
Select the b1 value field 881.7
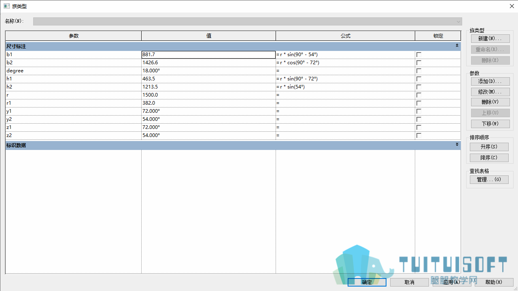coord(208,55)
